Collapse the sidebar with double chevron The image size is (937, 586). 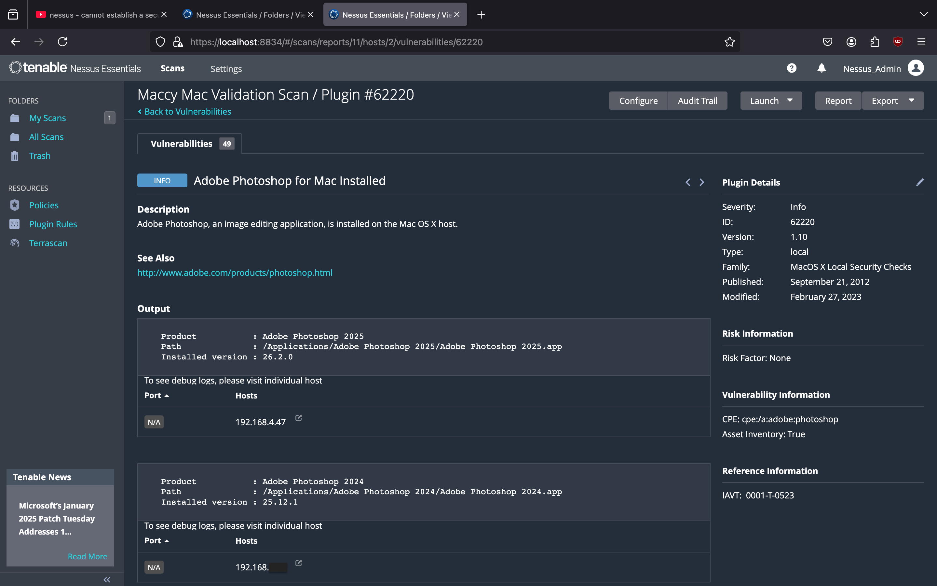point(107,579)
